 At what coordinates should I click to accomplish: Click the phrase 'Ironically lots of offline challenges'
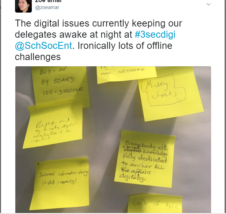click(94, 51)
